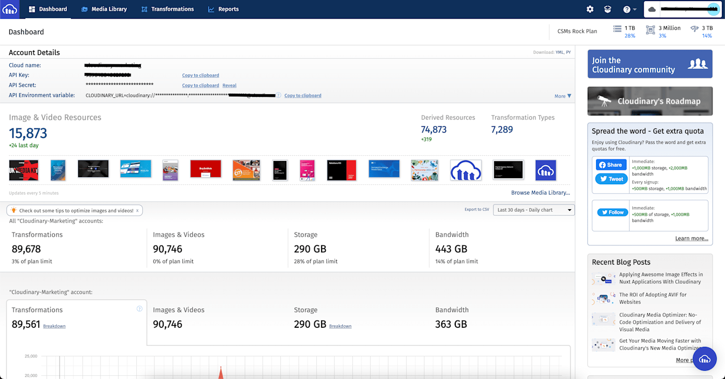Open the Demand Exchange Media Deck thumbnail
The height and width of the screenshot is (379, 725).
coord(384,169)
